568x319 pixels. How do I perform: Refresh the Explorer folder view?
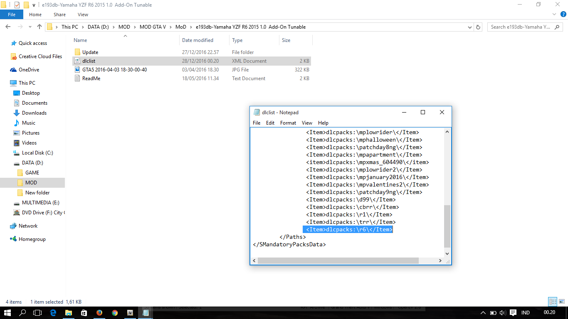(478, 27)
